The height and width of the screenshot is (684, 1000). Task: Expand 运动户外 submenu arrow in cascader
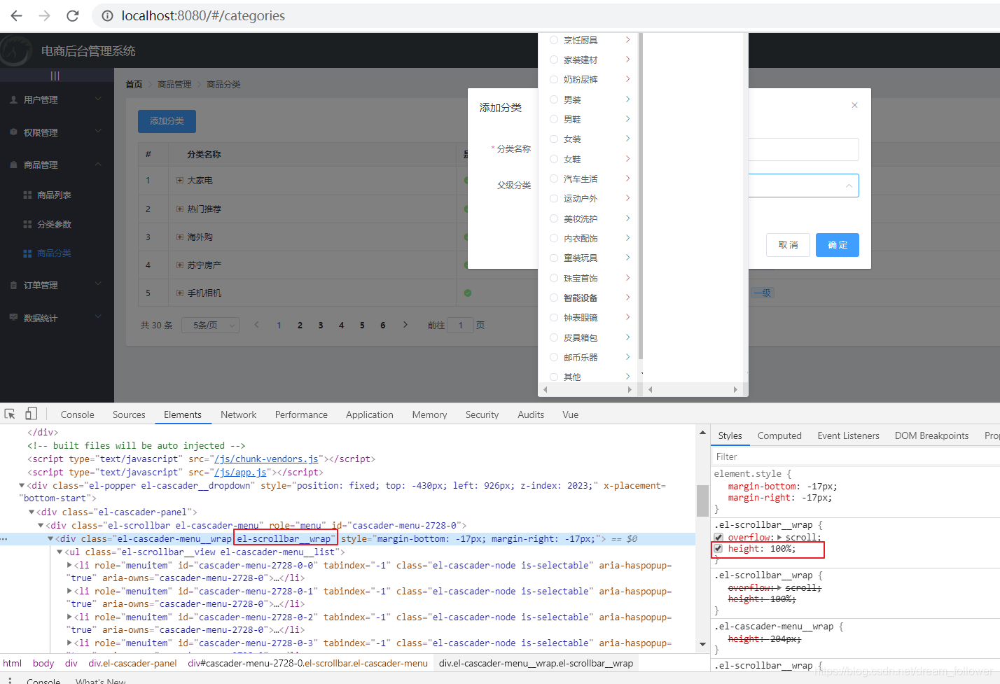[627, 198]
